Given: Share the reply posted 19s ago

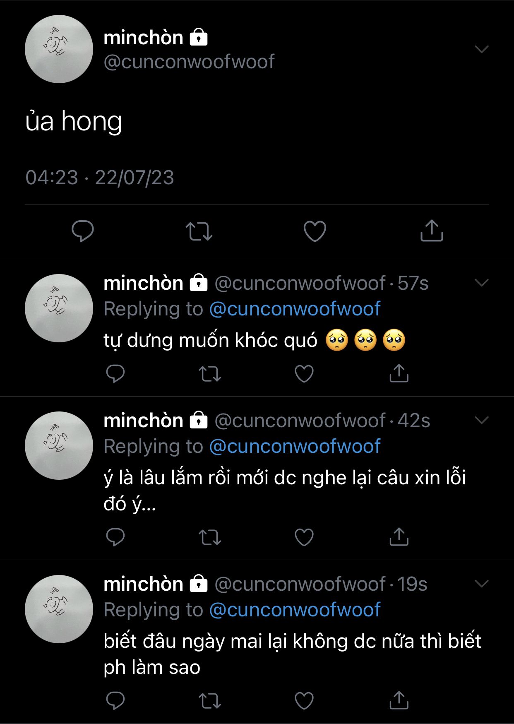Looking at the screenshot, I should coord(399,700).
